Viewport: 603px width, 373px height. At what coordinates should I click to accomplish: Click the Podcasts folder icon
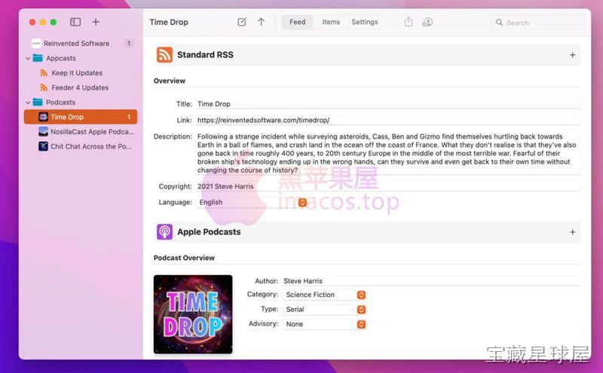(38, 102)
